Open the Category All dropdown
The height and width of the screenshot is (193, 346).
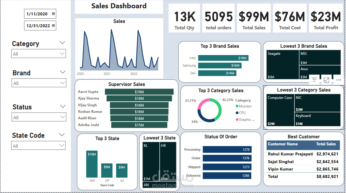pyautogui.click(x=39, y=54)
